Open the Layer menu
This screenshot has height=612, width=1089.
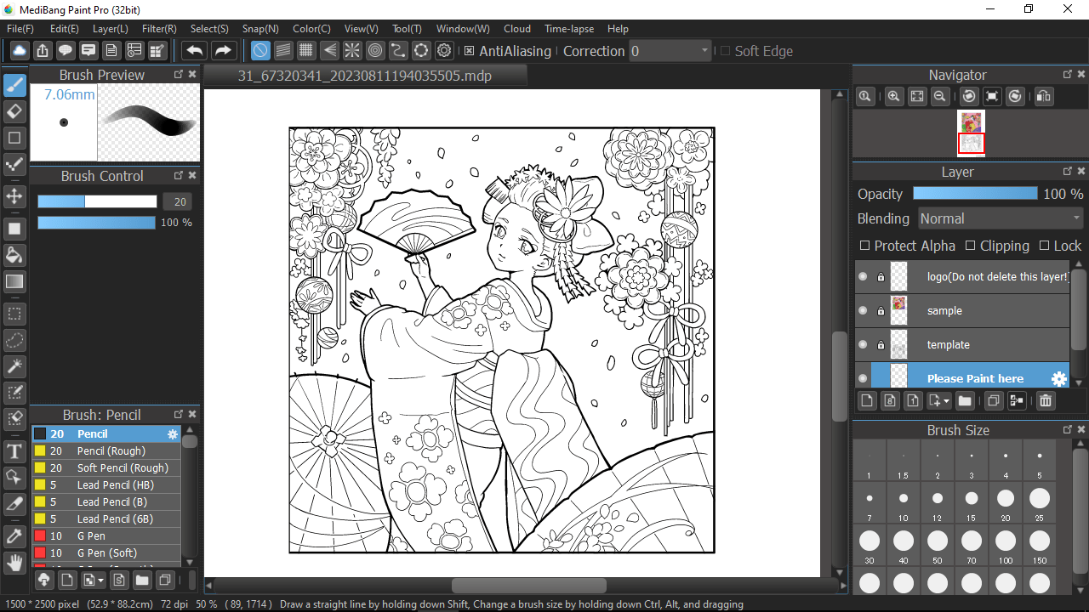[x=111, y=29]
